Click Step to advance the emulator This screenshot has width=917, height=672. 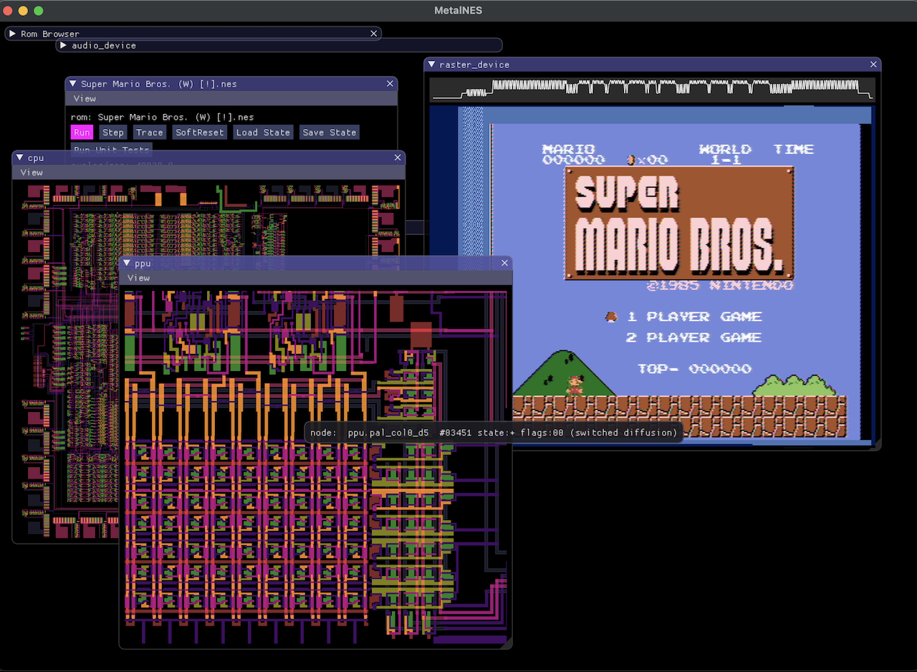point(113,132)
